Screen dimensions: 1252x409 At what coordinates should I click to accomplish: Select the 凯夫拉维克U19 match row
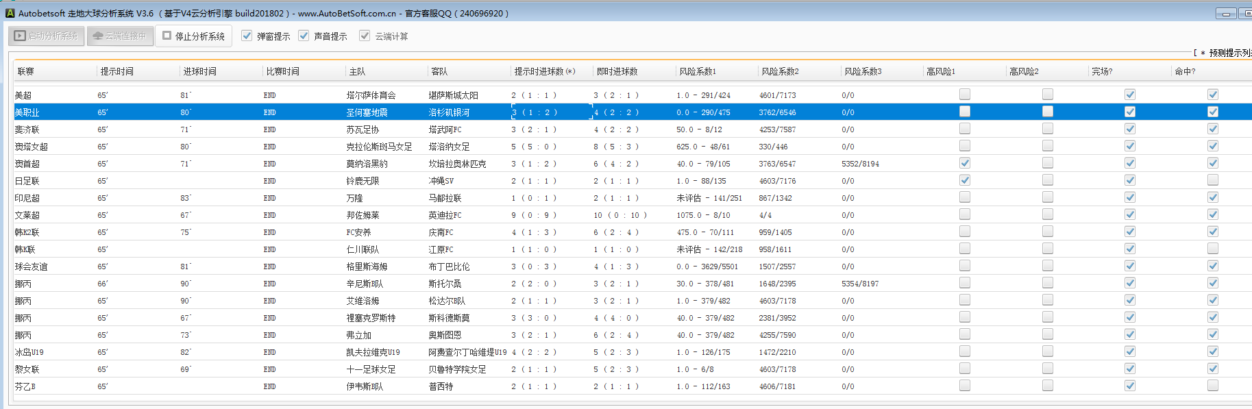click(x=373, y=352)
